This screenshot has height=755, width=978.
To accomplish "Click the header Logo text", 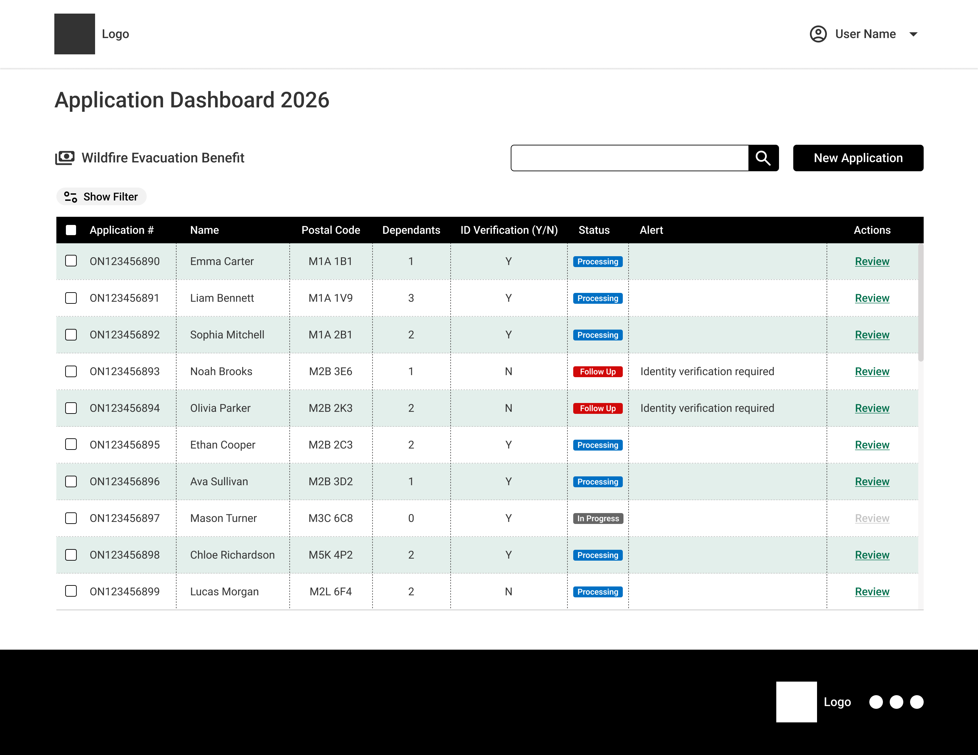I will pyautogui.click(x=115, y=34).
